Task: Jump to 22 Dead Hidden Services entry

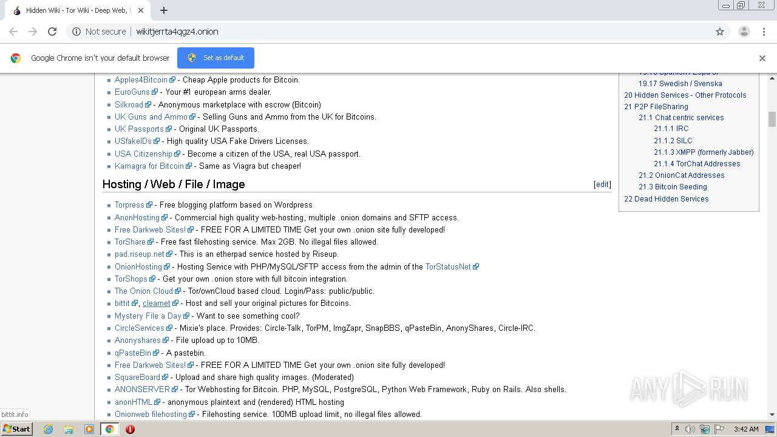Action: (x=667, y=199)
